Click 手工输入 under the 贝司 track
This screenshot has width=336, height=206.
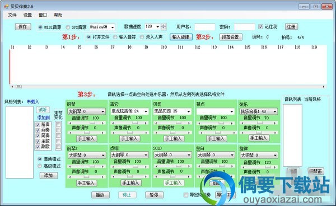[174, 139]
